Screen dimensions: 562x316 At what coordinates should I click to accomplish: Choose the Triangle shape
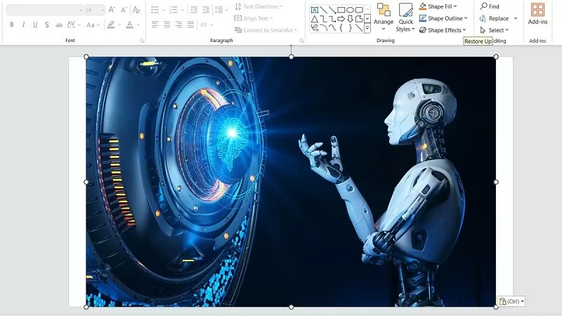click(315, 19)
